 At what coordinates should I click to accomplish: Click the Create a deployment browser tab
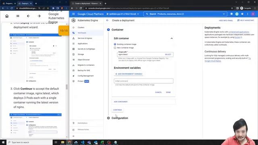coord(86,3)
